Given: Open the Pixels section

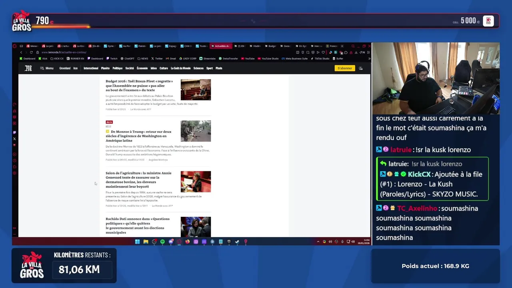Looking at the screenshot, I should 219,68.
